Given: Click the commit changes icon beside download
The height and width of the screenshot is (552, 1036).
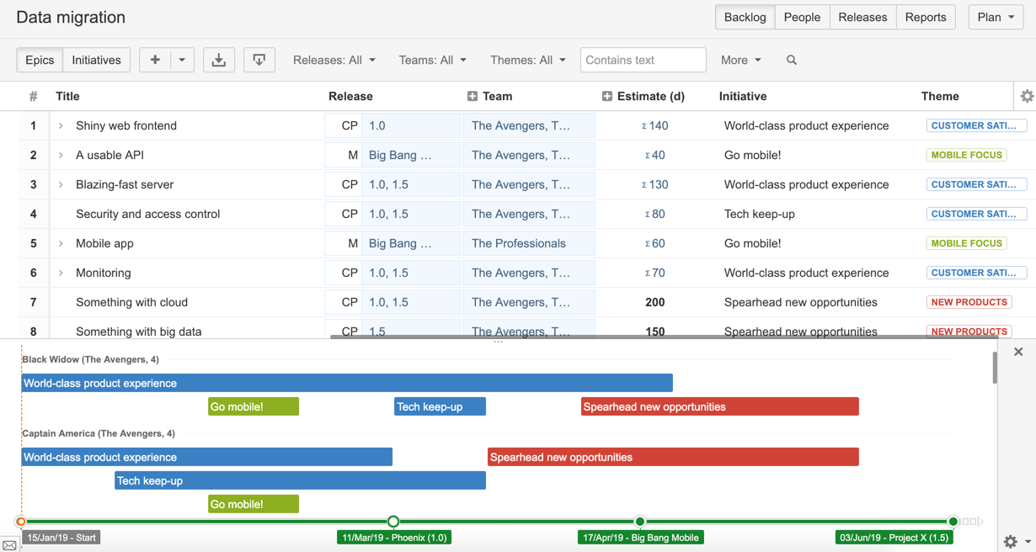Looking at the screenshot, I should 259,60.
